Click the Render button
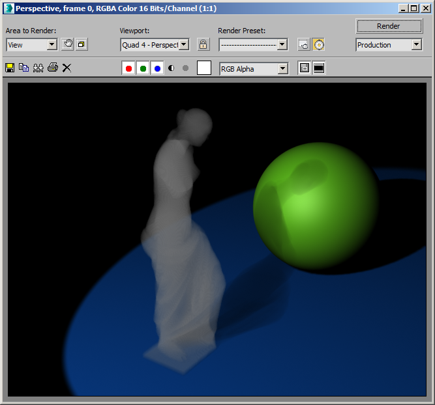This screenshot has height=405, width=435. coord(389,26)
